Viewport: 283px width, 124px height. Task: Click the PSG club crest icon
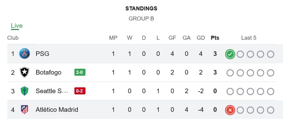pyautogui.click(x=25, y=54)
